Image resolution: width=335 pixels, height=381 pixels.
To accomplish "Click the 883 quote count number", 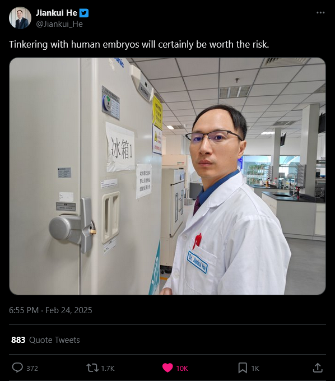I will (x=18, y=340).
